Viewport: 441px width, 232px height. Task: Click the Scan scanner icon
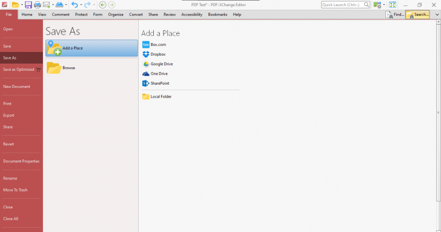click(59, 5)
